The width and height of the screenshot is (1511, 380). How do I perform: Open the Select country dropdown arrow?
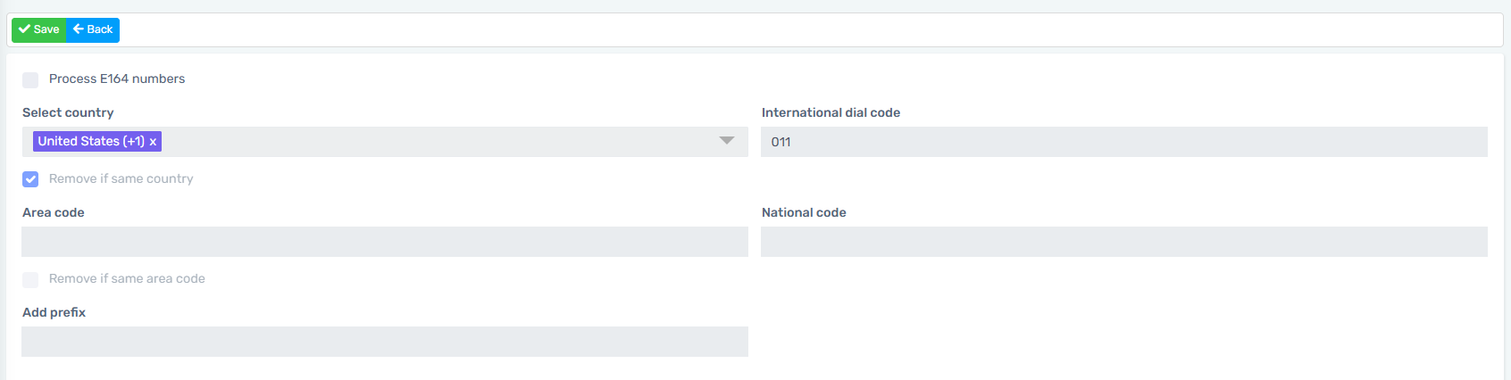click(x=727, y=141)
